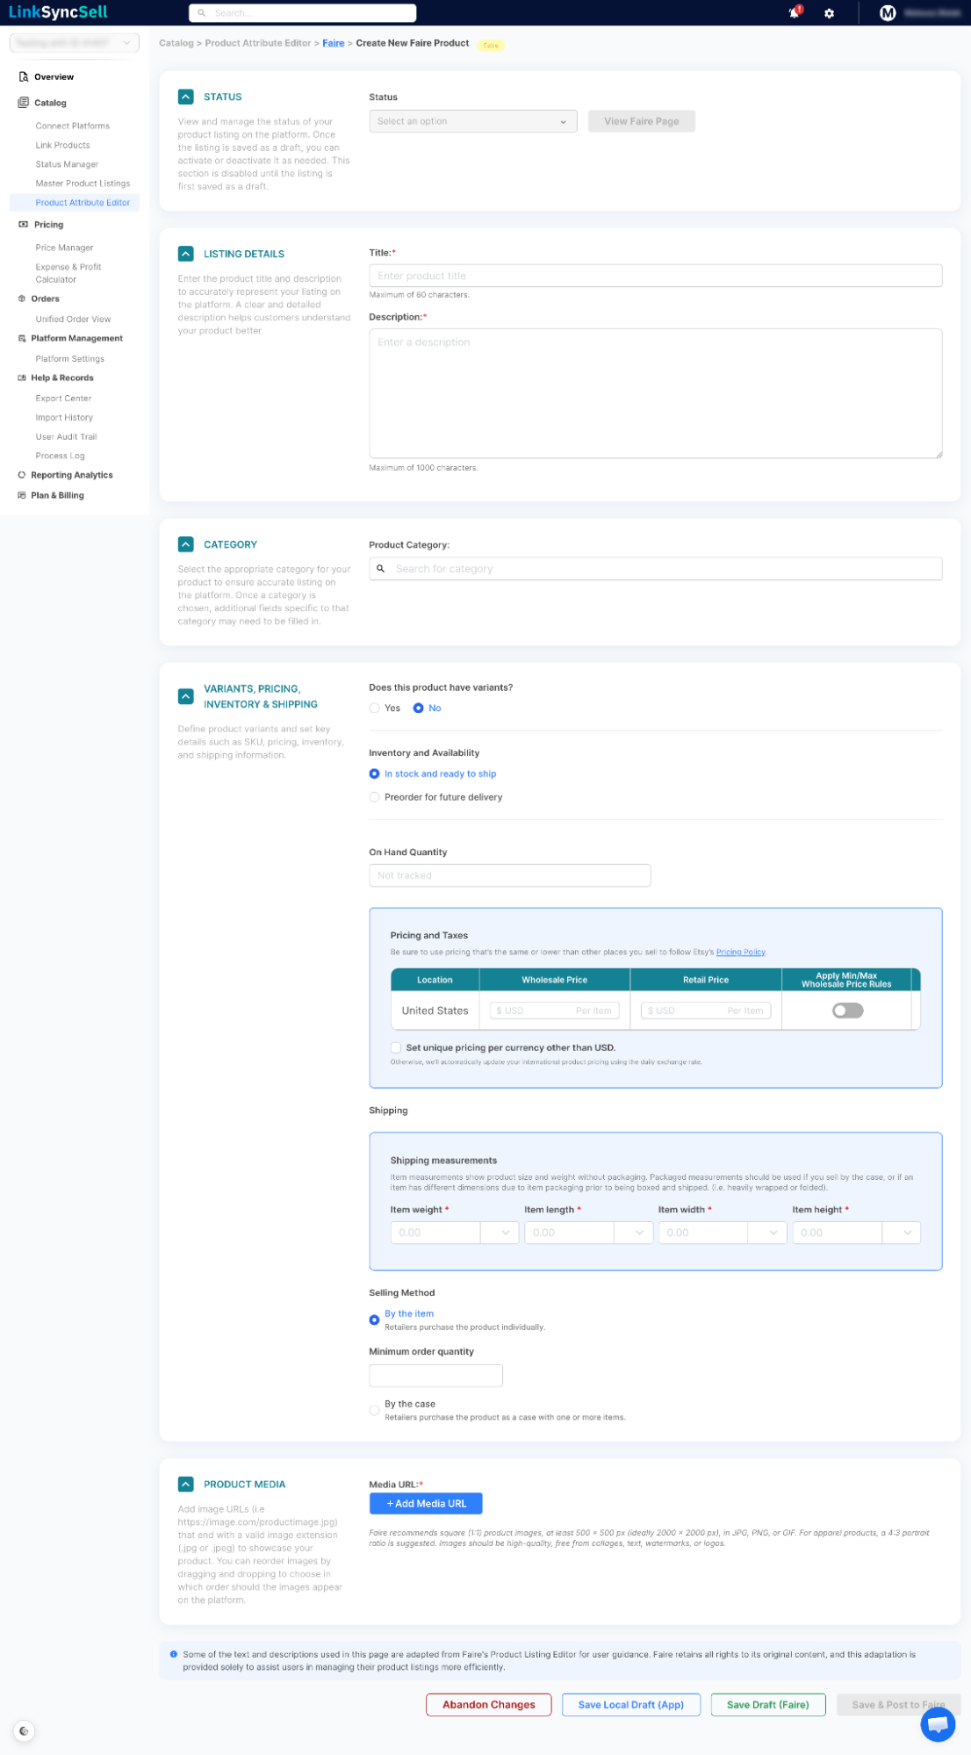Click the Orders sidebar icon
The height and width of the screenshot is (1755, 971).
tap(22, 298)
